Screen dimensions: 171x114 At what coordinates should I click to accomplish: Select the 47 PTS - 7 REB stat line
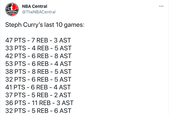(38, 40)
